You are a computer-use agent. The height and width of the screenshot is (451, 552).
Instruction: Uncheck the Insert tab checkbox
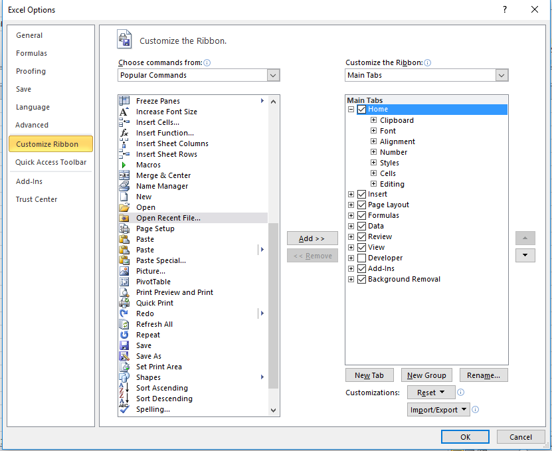pyautogui.click(x=361, y=195)
